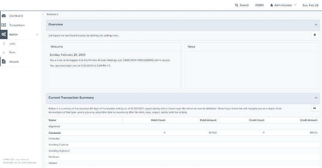Print the Current Transaction Summary
Viewport: 322px width, 168px height.
(314, 108)
